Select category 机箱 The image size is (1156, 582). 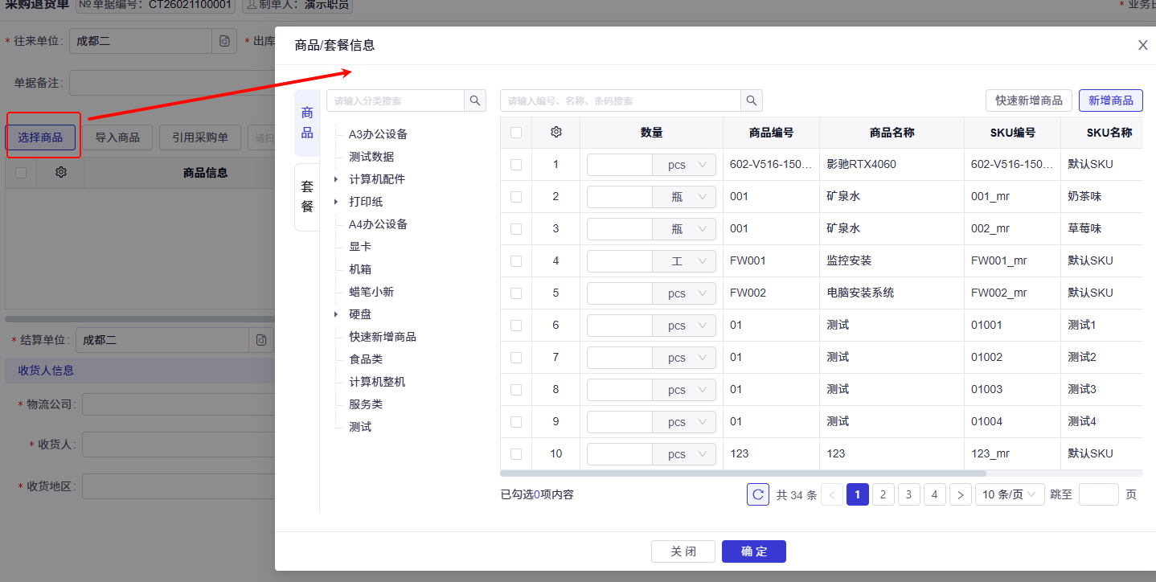coord(360,269)
